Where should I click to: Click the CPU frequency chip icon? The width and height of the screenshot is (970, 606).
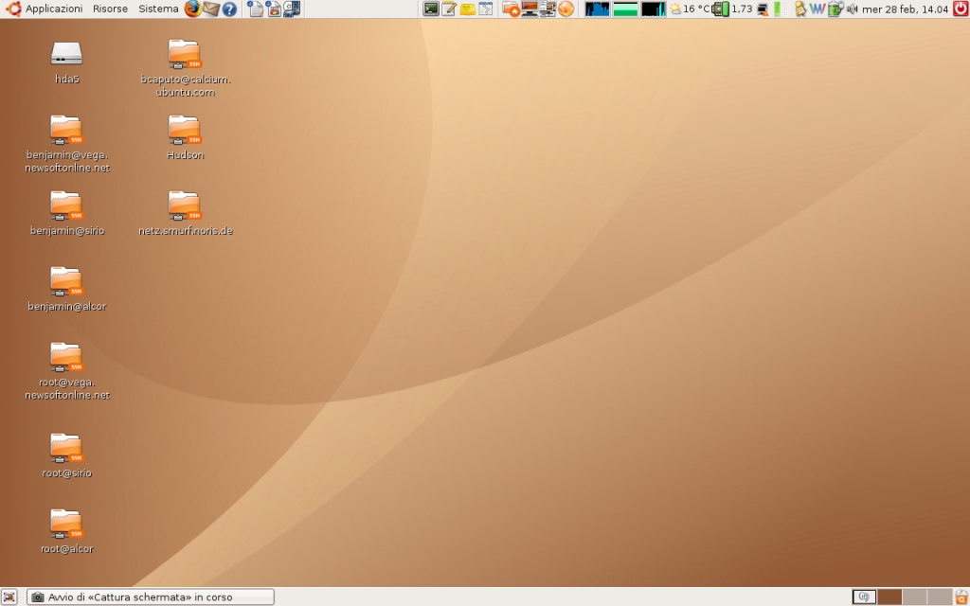click(720, 9)
